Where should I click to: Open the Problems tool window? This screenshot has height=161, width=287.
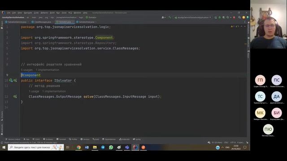48,139
